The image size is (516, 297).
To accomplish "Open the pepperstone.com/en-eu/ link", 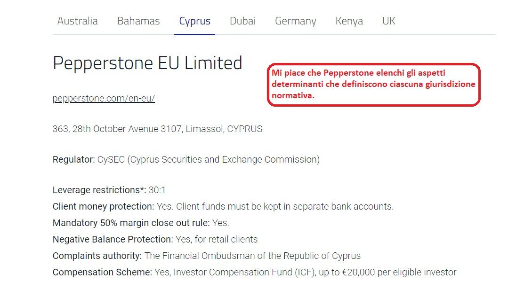I will coord(103,98).
